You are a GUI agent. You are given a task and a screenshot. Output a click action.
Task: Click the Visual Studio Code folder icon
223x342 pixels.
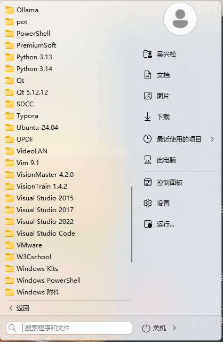click(x=10, y=234)
